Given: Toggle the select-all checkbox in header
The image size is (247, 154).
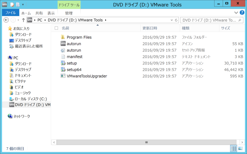Looking at the screenshot, I should click(56, 28).
